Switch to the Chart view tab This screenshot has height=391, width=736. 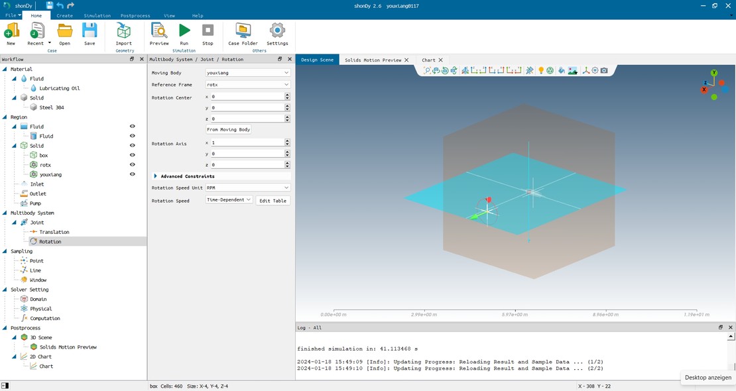tap(428, 60)
